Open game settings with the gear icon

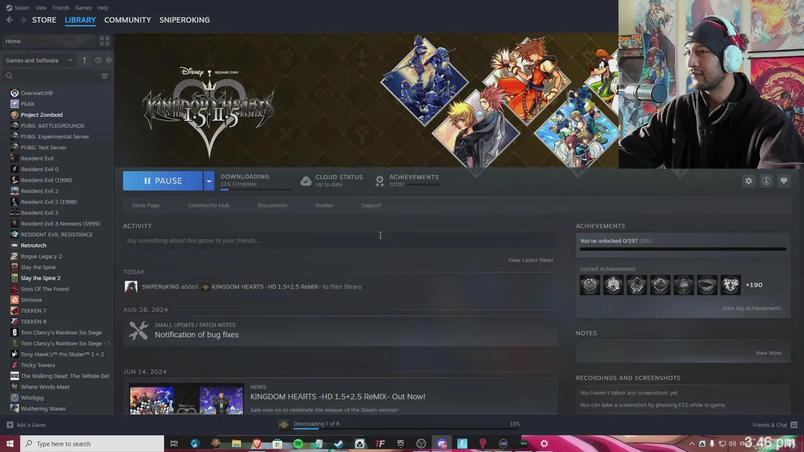[748, 181]
